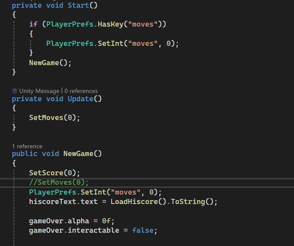
Task: Click the 'SetMoves(0);' call in Update
Action: [x=55, y=118]
